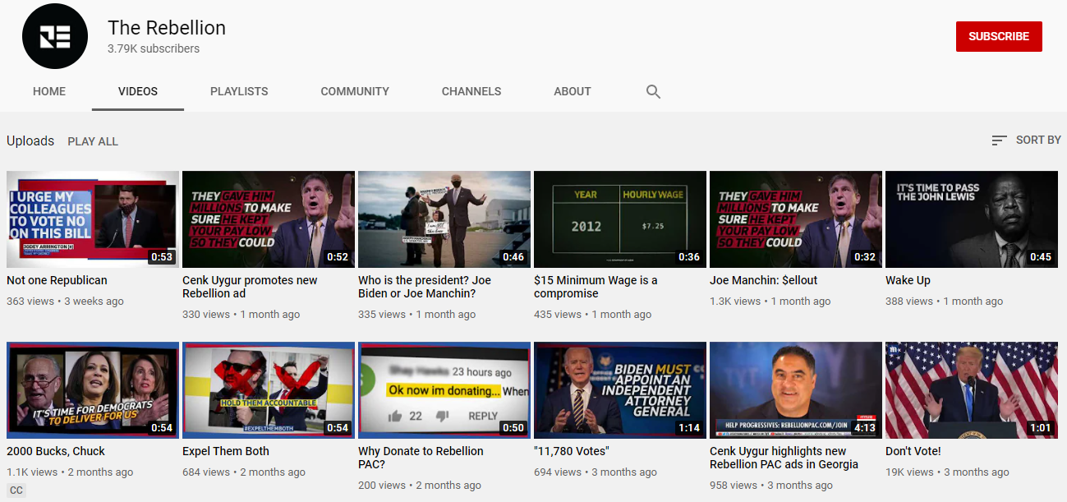Click title Joe Manchin: $ellout
Screen dimensions: 1067x502
pyautogui.click(x=764, y=280)
